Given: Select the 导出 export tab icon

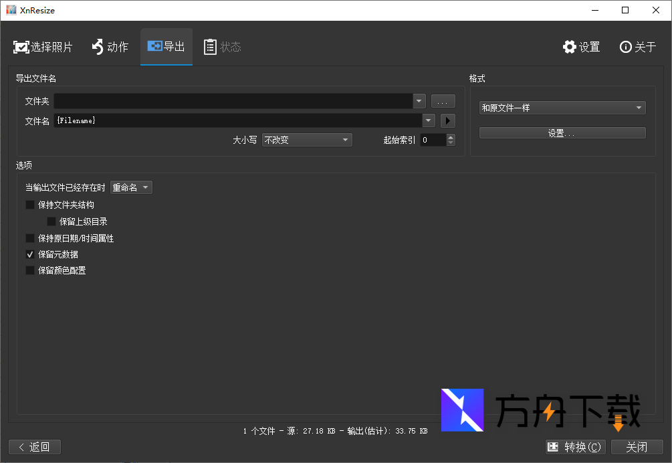Looking at the screenshot, I should [x=155, y=46].
